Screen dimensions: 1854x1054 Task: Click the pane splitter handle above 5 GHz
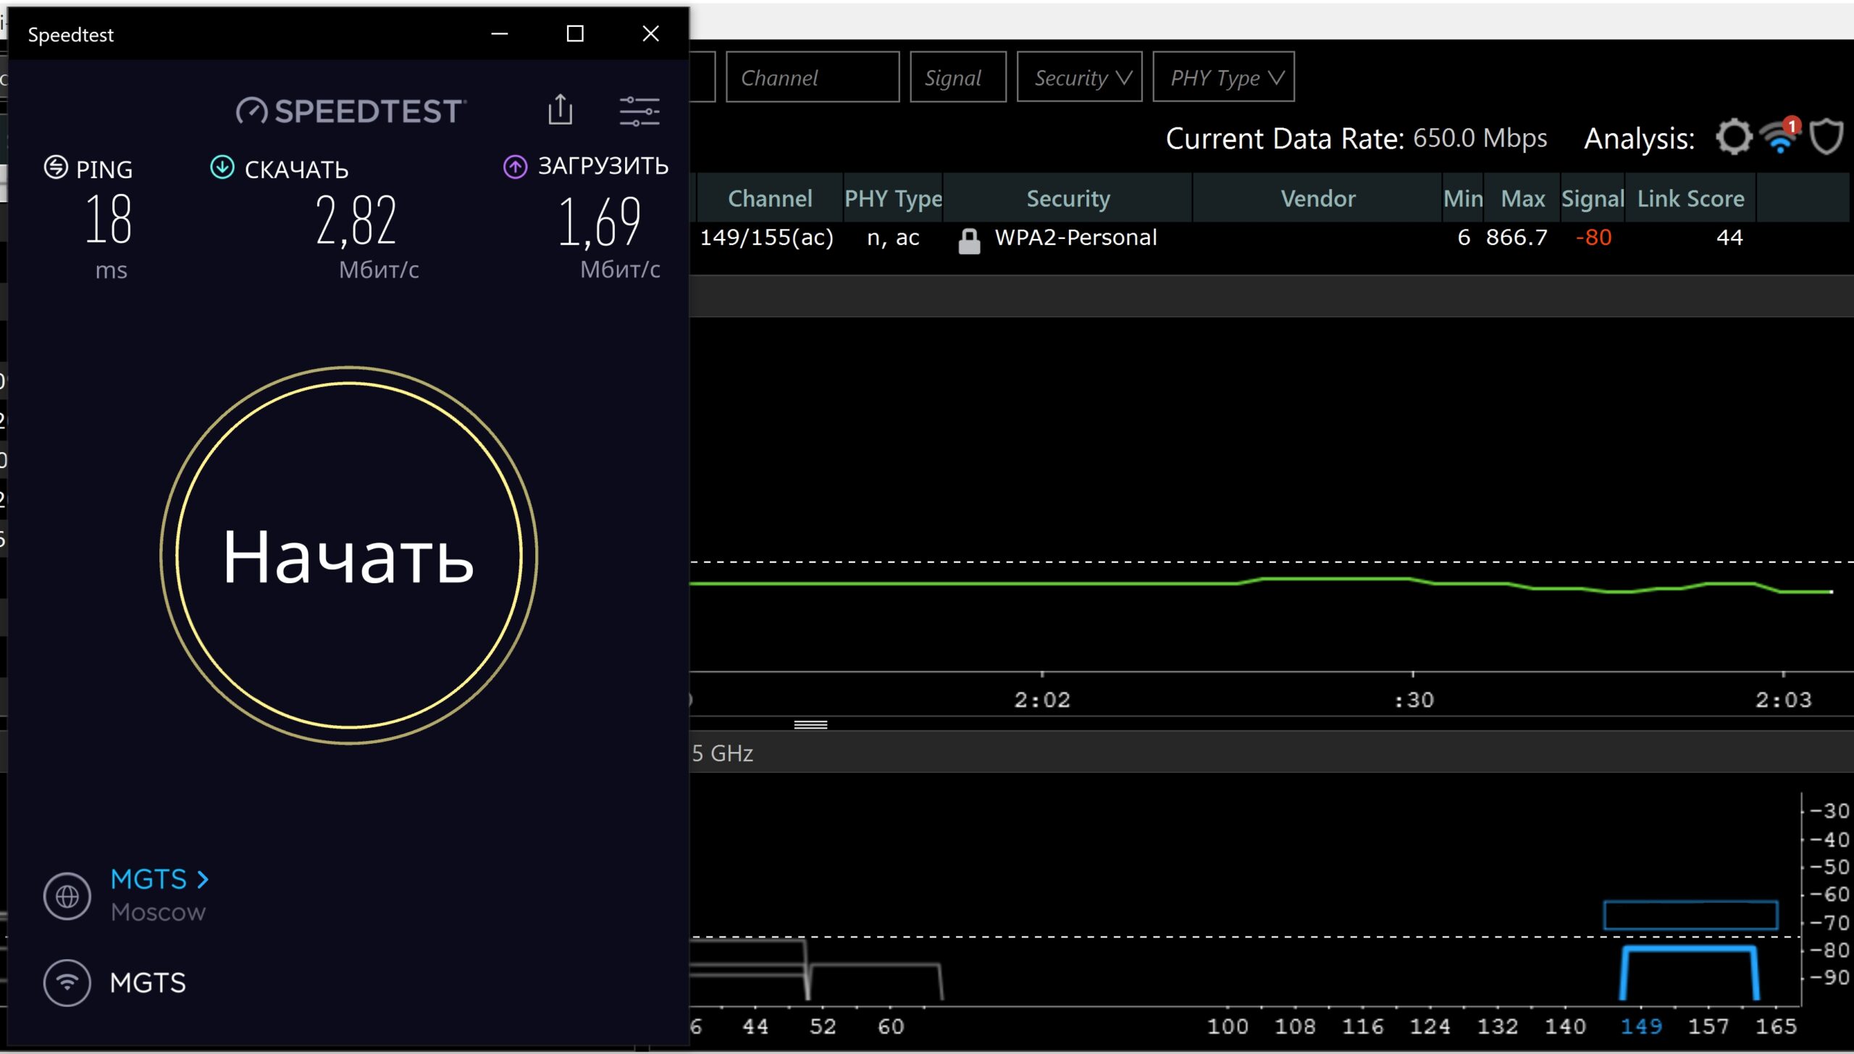click(x=810, y=724)
